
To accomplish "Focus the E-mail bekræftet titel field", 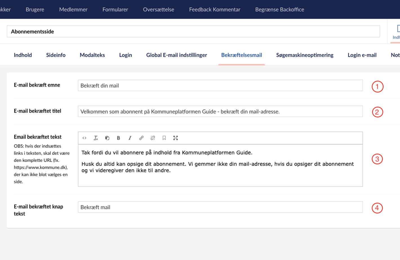I will pyautogui.click(x=220, y=111).
